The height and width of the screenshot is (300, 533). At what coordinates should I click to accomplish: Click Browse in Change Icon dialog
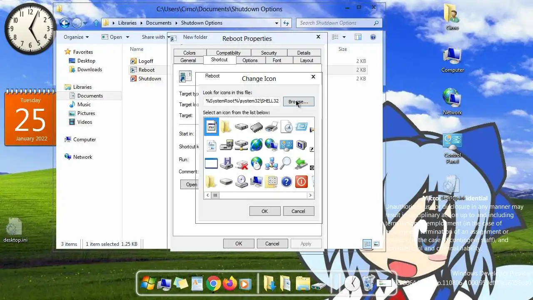click(x=298, y=102)
